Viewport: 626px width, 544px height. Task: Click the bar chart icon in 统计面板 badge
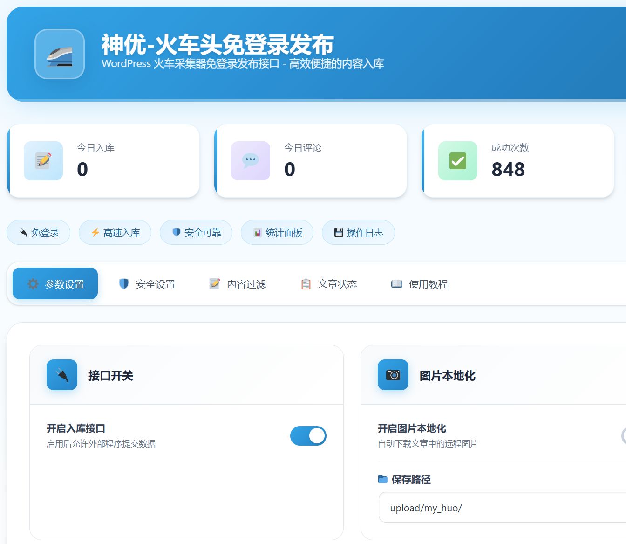pyautogui.click(x=258, y=233)
